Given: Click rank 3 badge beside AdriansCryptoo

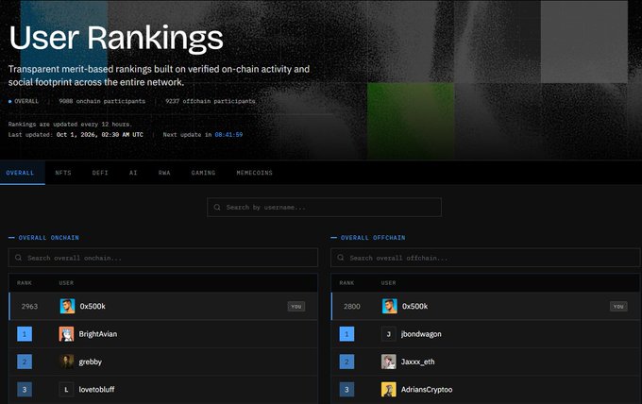Looking at the screenshot, I should 346,390.
